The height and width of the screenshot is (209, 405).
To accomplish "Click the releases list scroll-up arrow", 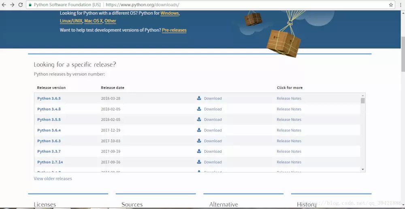I will (x=362, y=95).
